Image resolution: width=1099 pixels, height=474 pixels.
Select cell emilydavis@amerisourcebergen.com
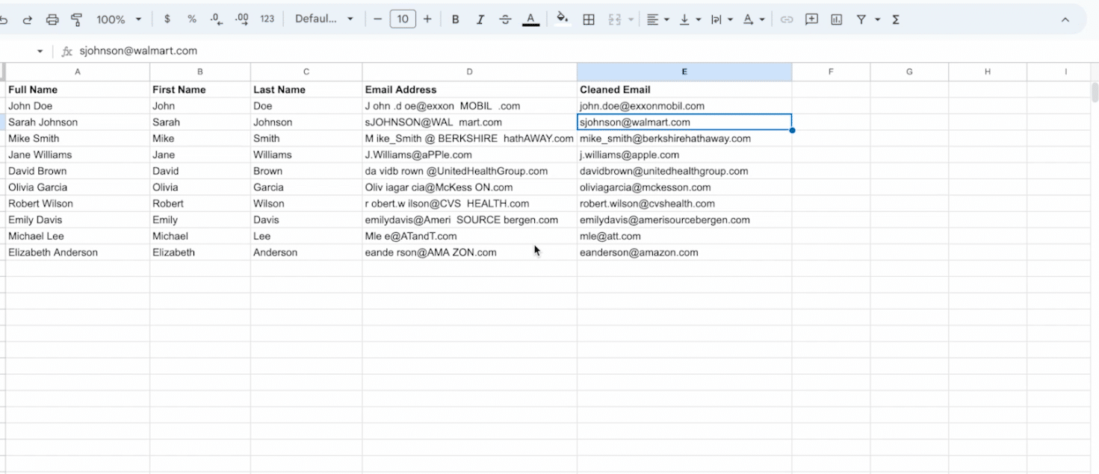pyautogui.click(x=684, y=220)
